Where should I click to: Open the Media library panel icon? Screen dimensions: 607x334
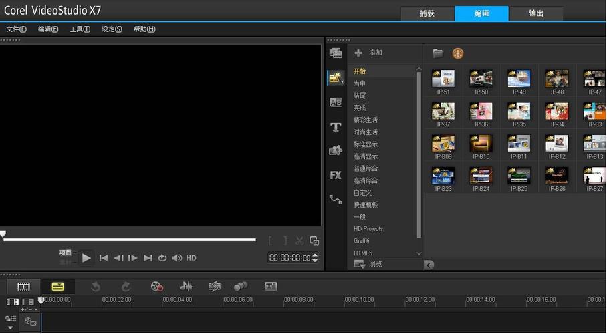click(336, 53)
